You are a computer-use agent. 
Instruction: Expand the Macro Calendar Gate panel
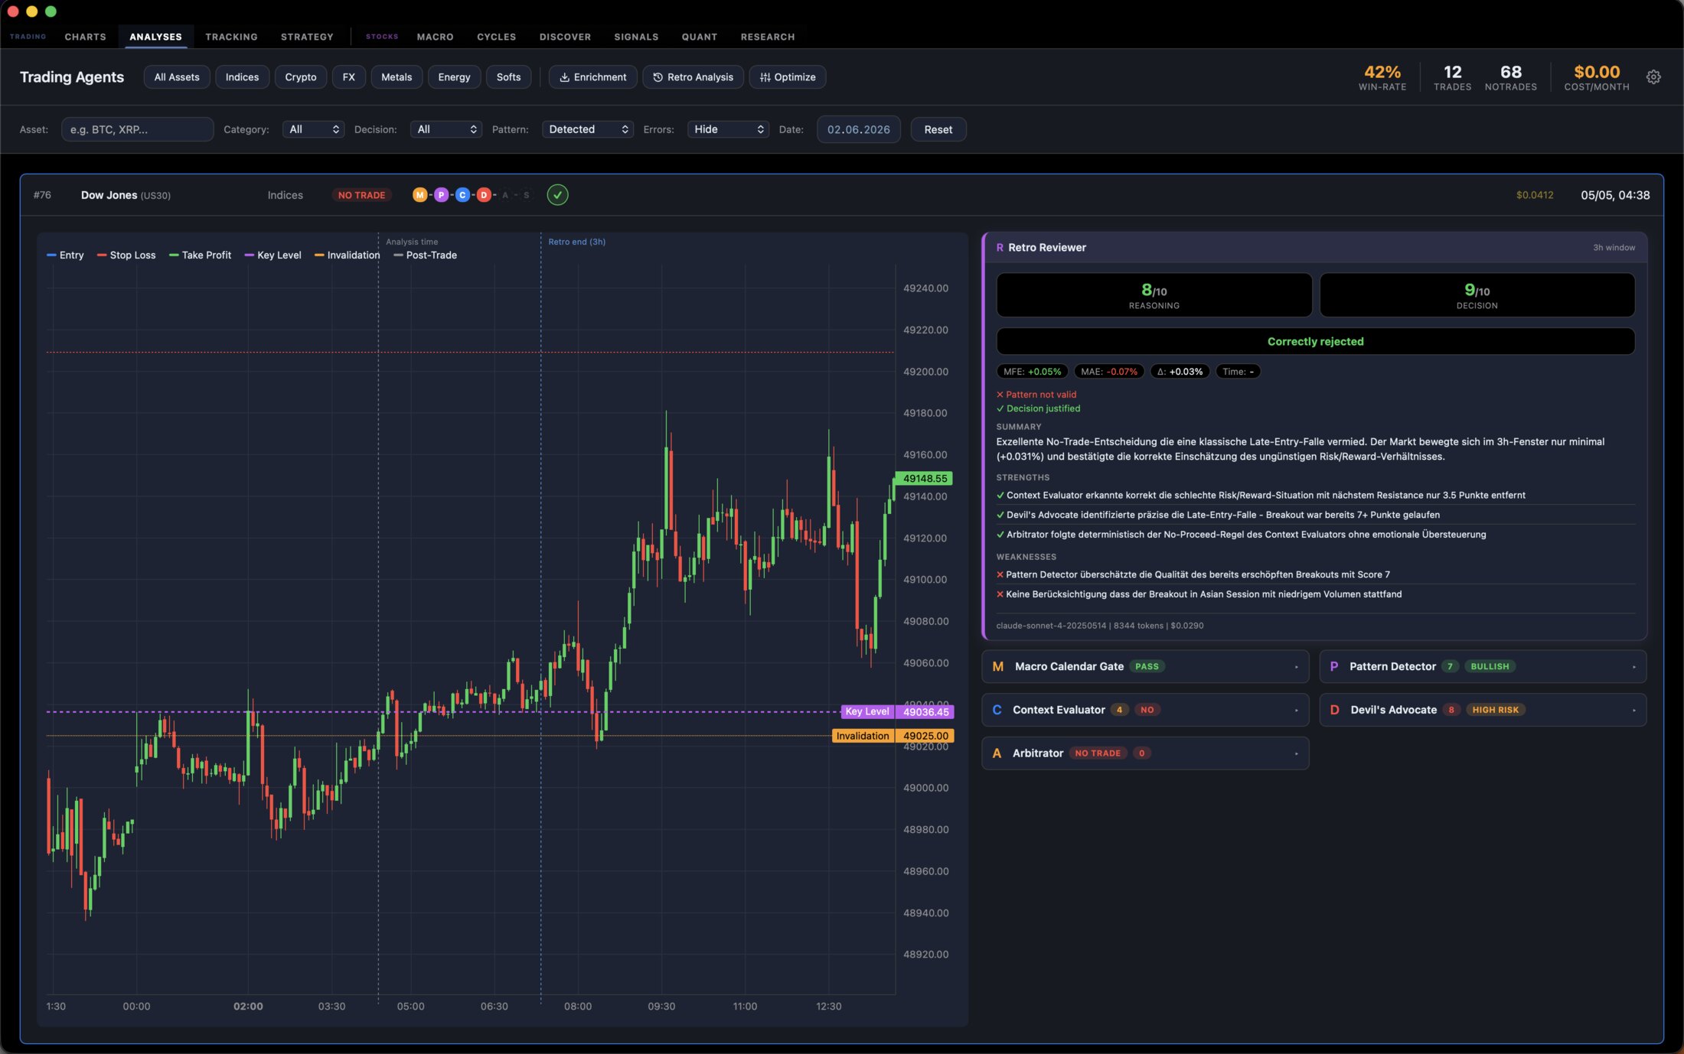tap(1145, 667)
